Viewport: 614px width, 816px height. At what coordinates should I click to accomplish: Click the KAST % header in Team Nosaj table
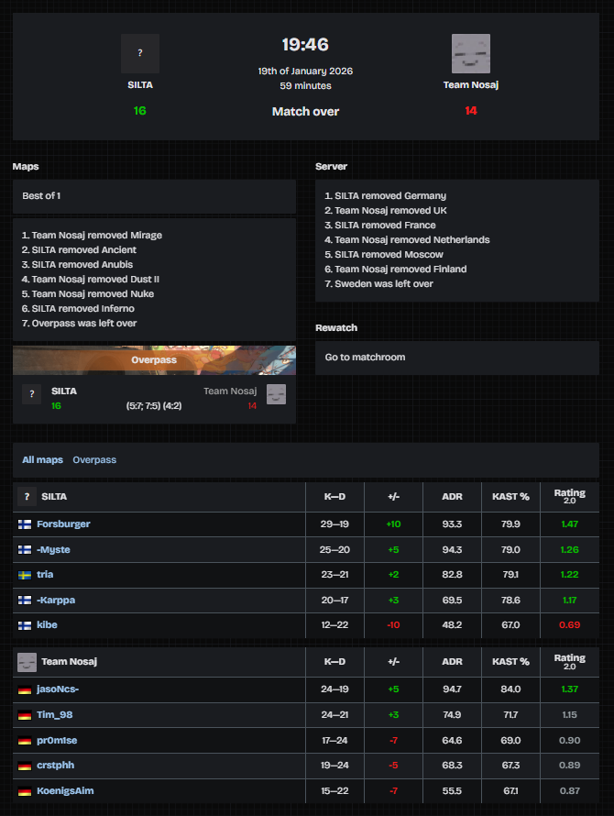tap(510, 662)
